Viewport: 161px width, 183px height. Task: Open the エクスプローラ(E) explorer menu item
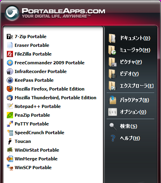point(137,86)
